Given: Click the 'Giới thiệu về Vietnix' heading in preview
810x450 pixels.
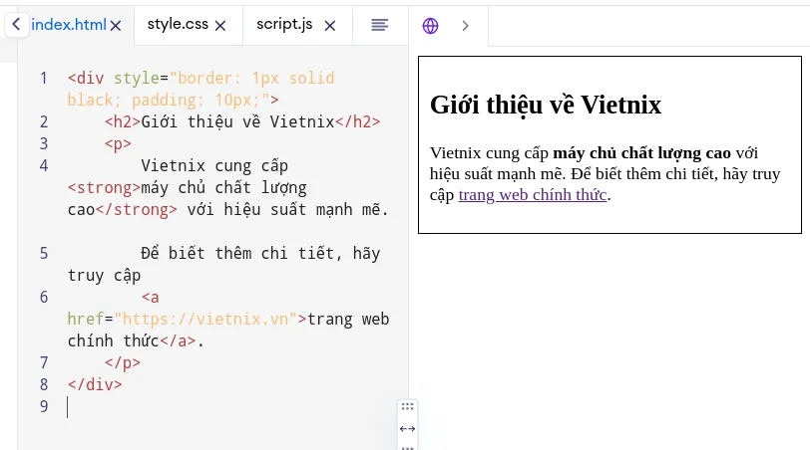Looking at the screenshot, I should pyautogui.click(x=546, y=105).
